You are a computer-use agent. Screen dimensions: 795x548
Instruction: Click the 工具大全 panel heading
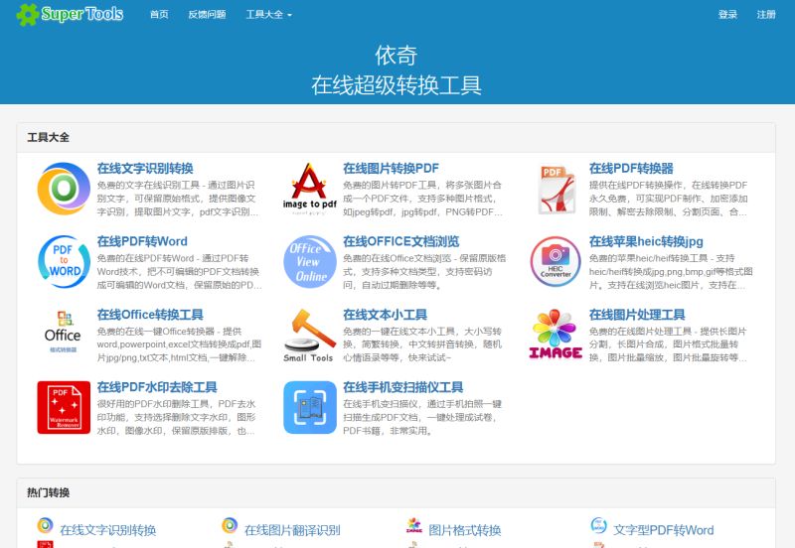tap(48, 137)
